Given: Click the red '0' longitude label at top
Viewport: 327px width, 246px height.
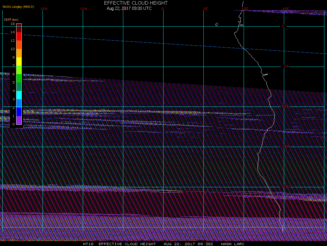Looking at the screenshot, I should [163, 9].
